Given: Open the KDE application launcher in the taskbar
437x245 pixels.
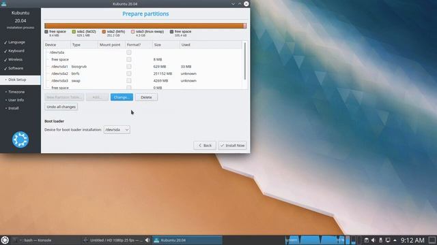Looking at the screenshot, I should (x=5, y=240).
